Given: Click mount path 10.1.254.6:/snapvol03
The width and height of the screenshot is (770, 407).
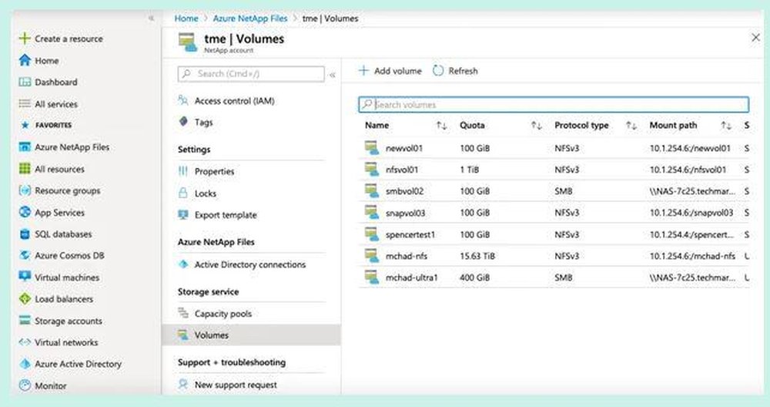Looking at the screenshot, I should click(691, 213).
